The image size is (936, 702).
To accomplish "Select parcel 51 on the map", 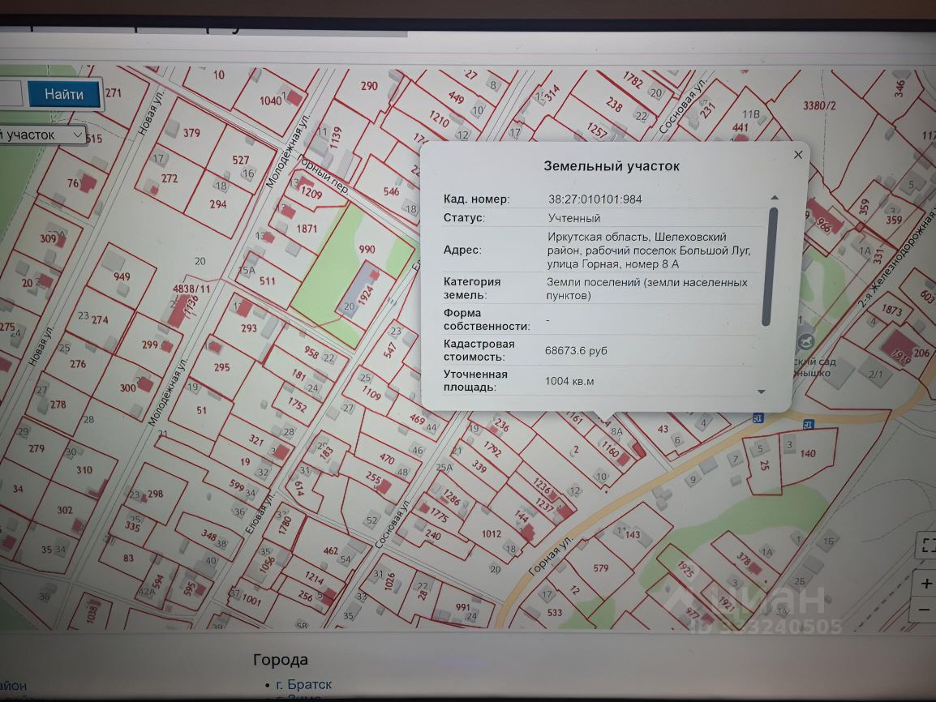I will [x=201, y=410].
